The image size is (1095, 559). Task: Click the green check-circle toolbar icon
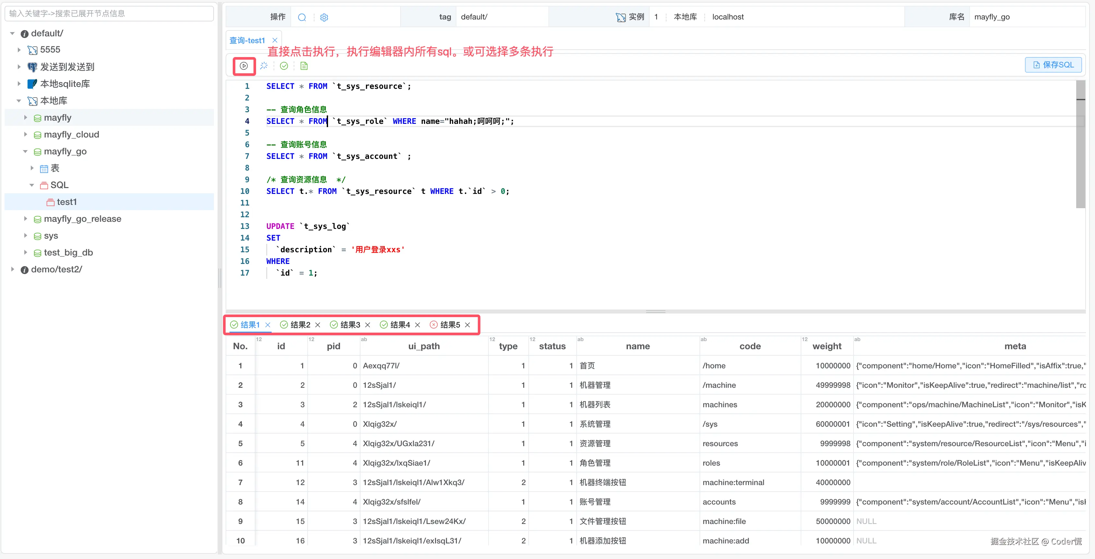coord(284,66)
